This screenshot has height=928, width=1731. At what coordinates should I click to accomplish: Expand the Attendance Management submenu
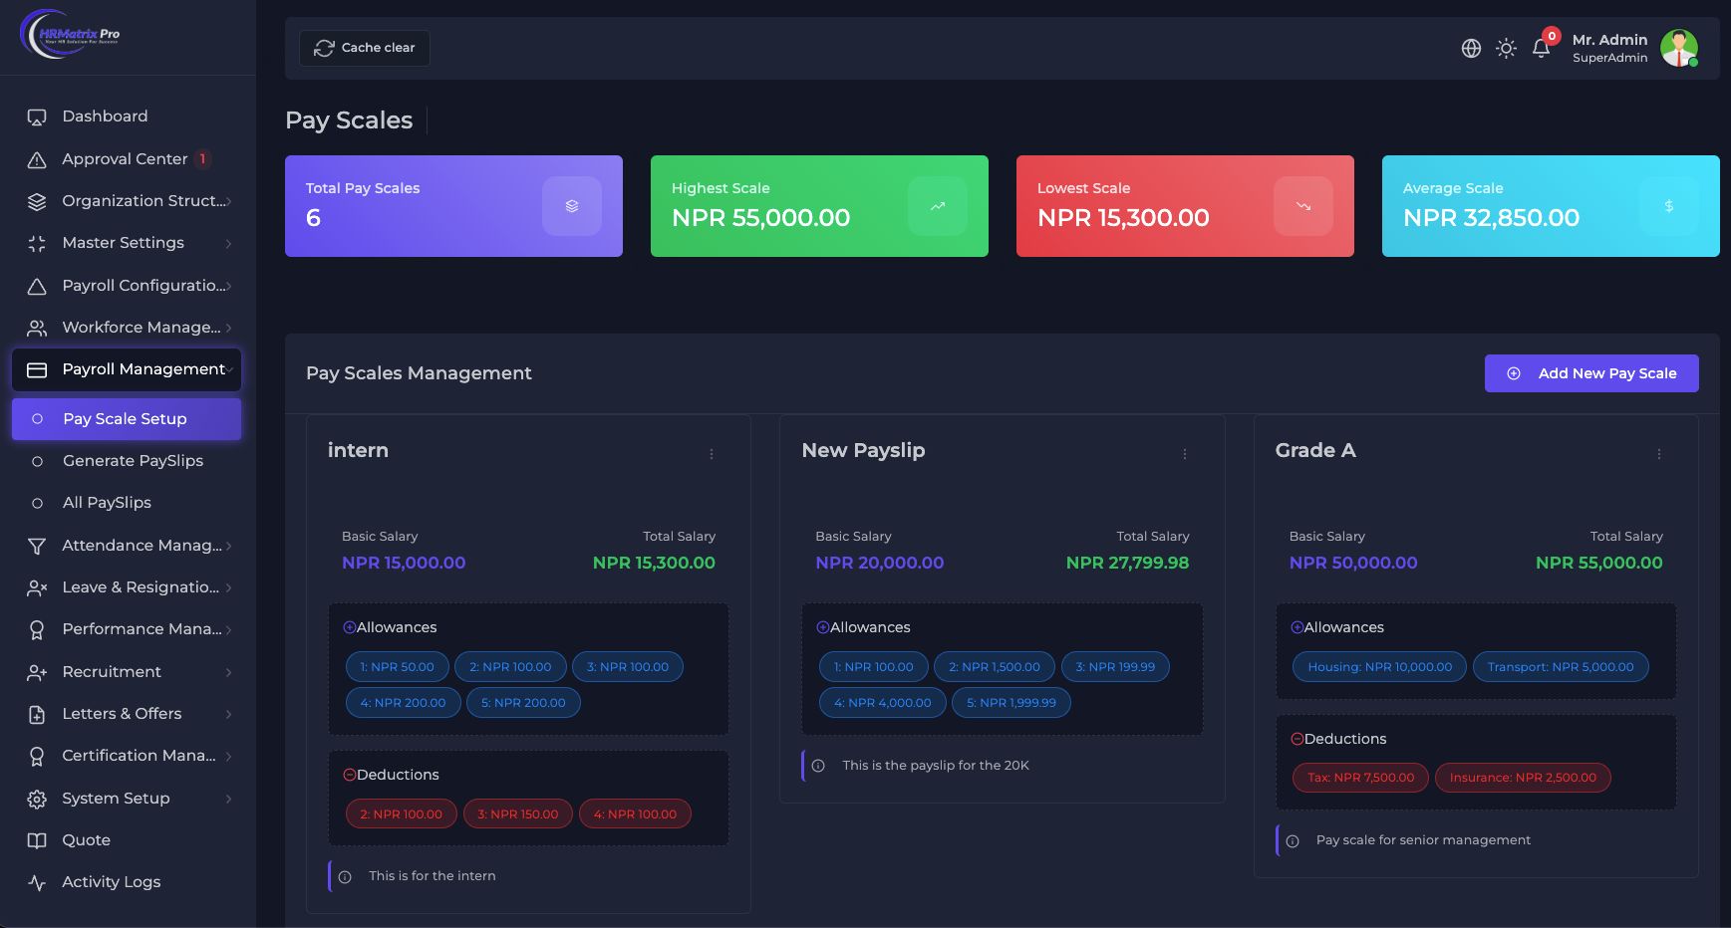point(228,546)
